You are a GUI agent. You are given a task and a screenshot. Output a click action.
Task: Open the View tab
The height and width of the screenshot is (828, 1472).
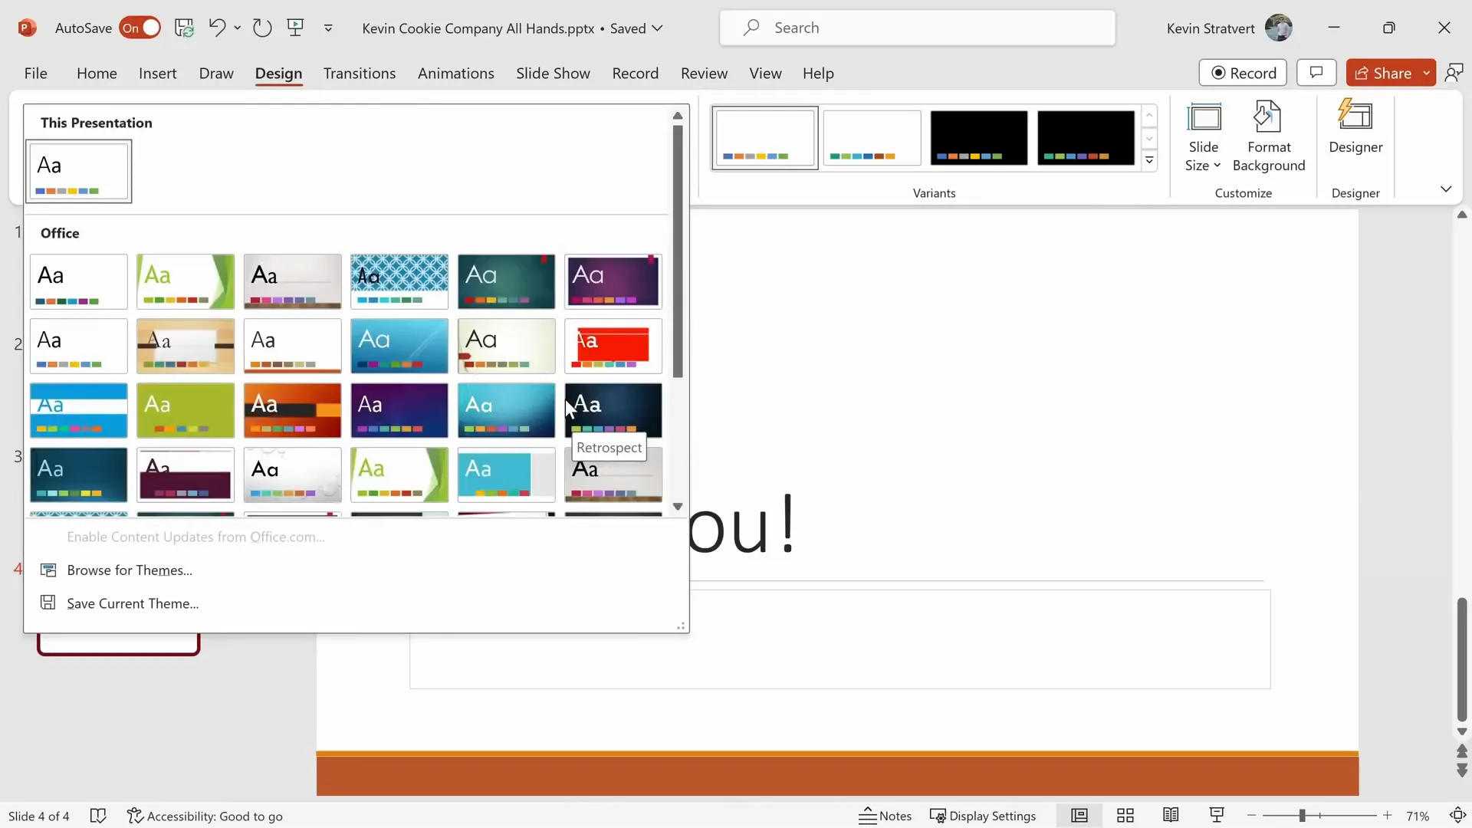[765, 74]
